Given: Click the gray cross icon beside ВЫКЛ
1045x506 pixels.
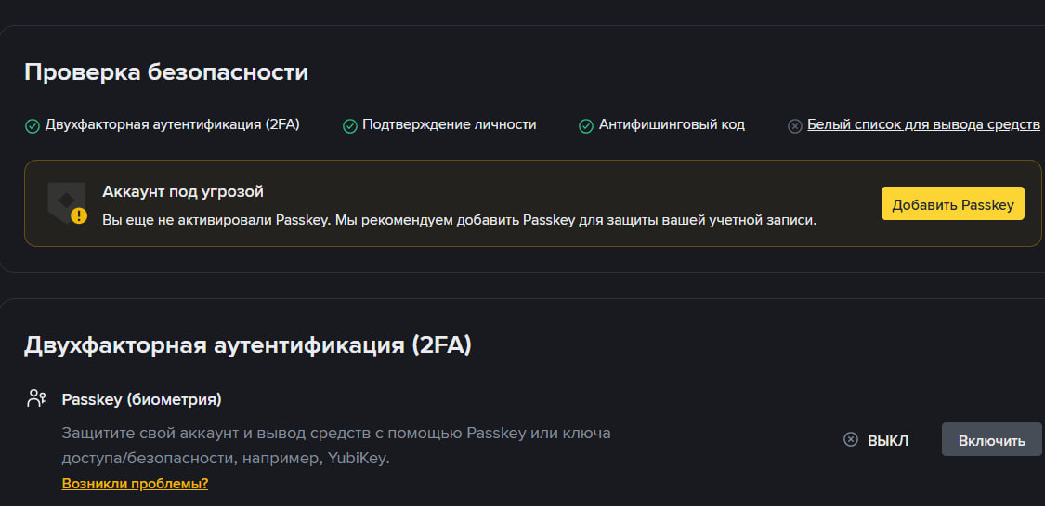Looking at the screenshot, I should (x=850, y=440).
